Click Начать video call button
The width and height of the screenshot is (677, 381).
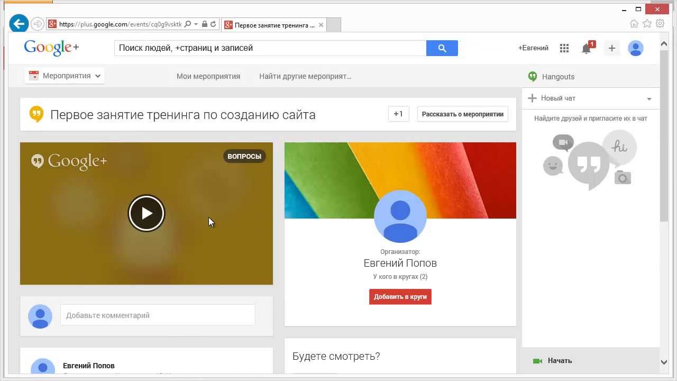pos(553,361)
